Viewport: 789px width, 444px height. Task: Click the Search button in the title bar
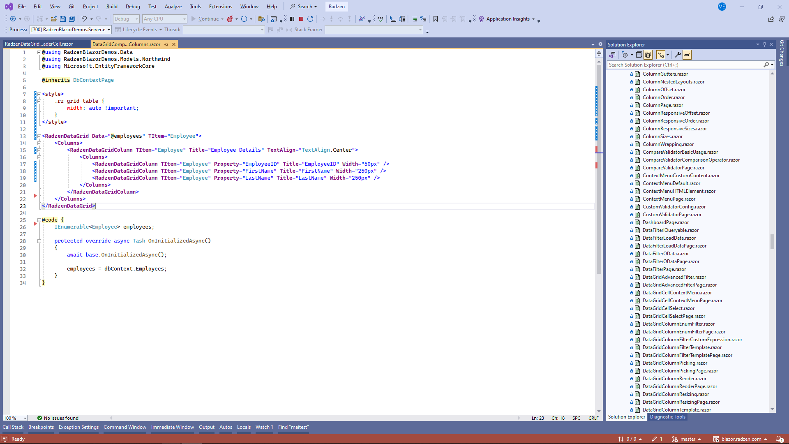304,7
